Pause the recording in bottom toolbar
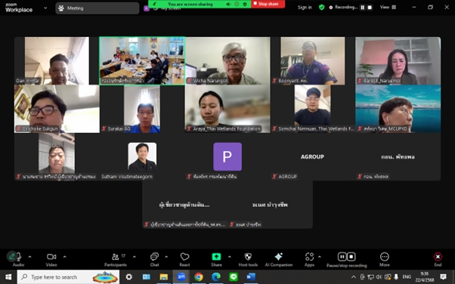 [x=342, y=257]
